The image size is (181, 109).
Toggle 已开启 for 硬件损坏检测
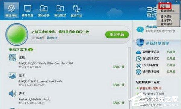[x=171, y=71]
